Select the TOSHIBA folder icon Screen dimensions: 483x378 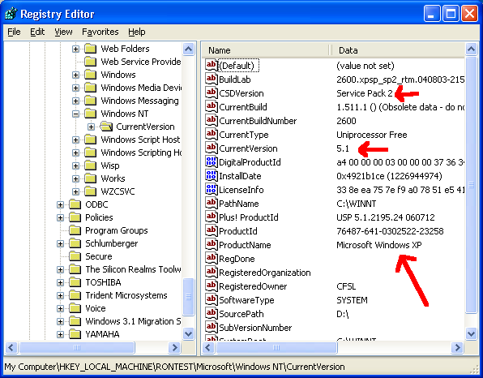75,282
